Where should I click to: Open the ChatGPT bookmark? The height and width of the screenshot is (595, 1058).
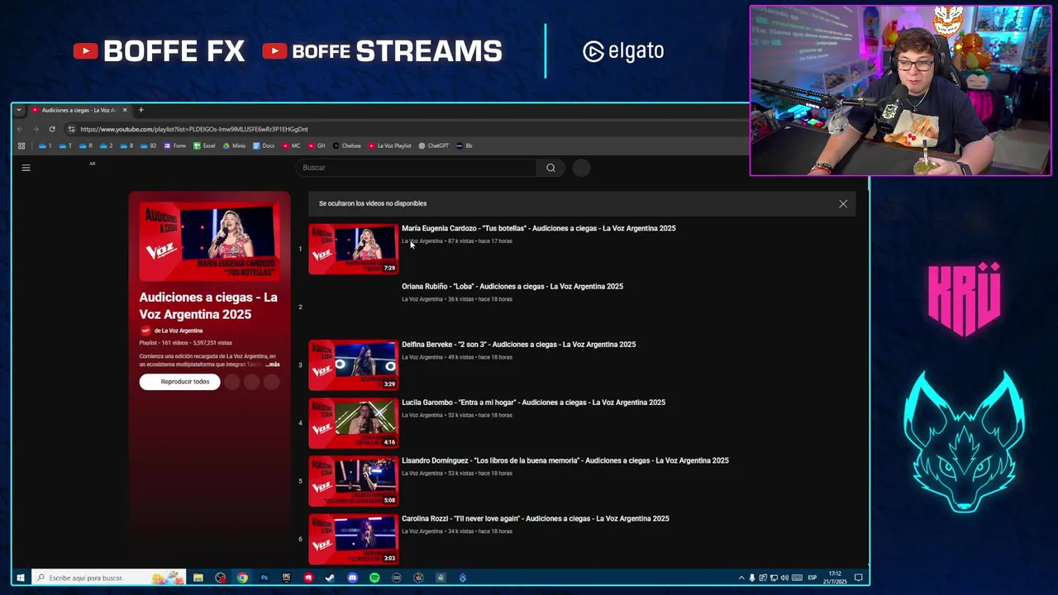(x=434, y=146)
